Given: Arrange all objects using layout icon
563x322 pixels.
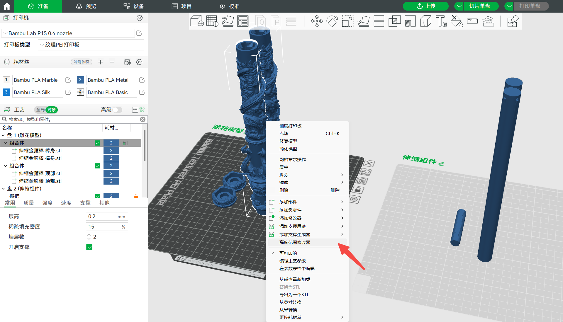Looking at the screenshot, I should pyautogui.click(x=243, y=21).
